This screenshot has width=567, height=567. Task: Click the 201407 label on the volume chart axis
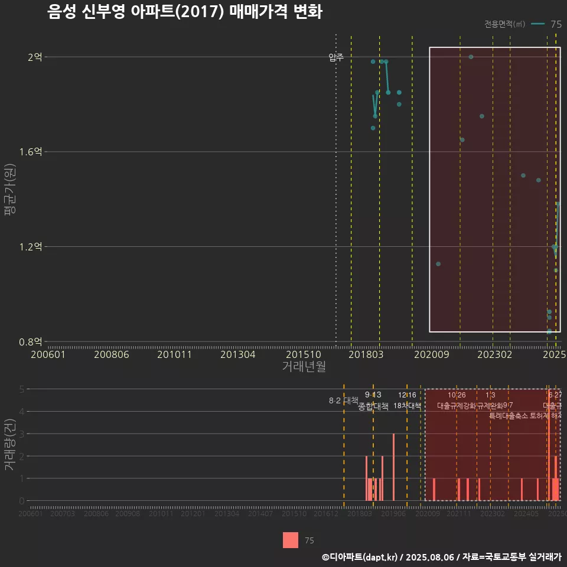point(260,513)
